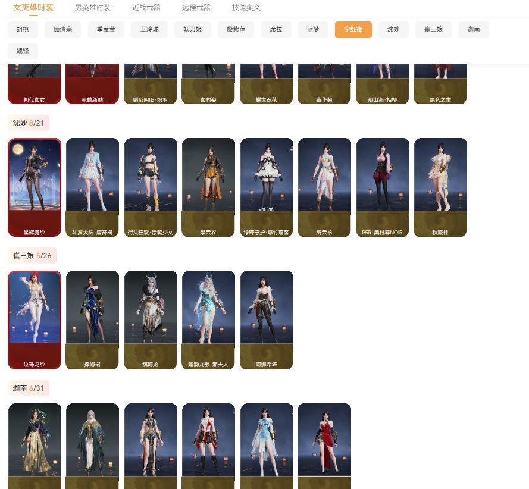Open the 星辉魔纱 skin card
529x489 pixels.
(x=35, y=187)
